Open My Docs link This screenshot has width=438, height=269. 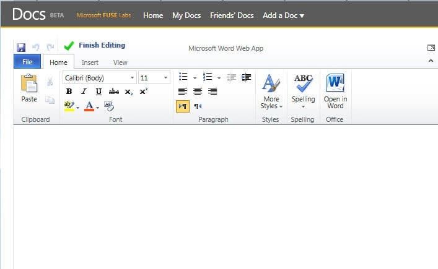(x=186, y=15)
